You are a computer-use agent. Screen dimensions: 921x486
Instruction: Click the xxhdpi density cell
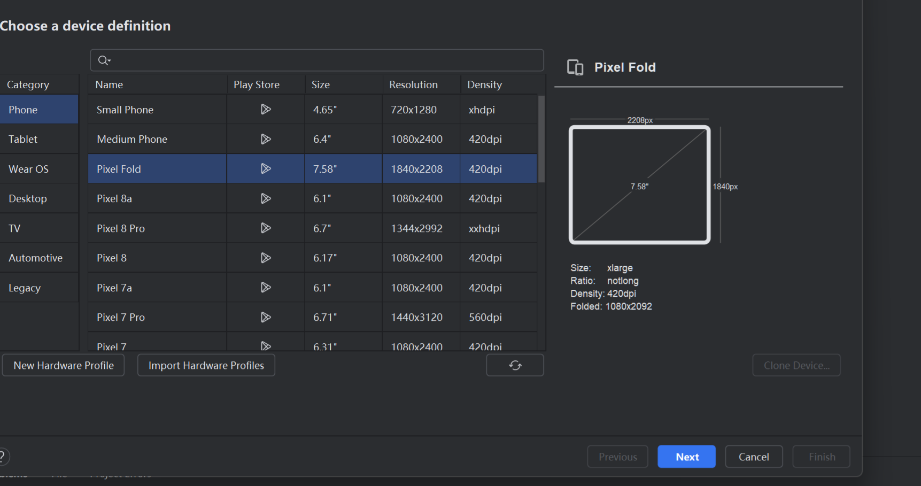click(x=499, y=228)
